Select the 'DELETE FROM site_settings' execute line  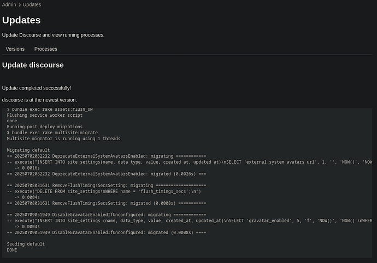[104, 192]
